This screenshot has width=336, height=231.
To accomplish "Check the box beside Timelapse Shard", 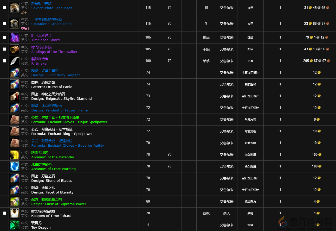I will coord(4,38).
